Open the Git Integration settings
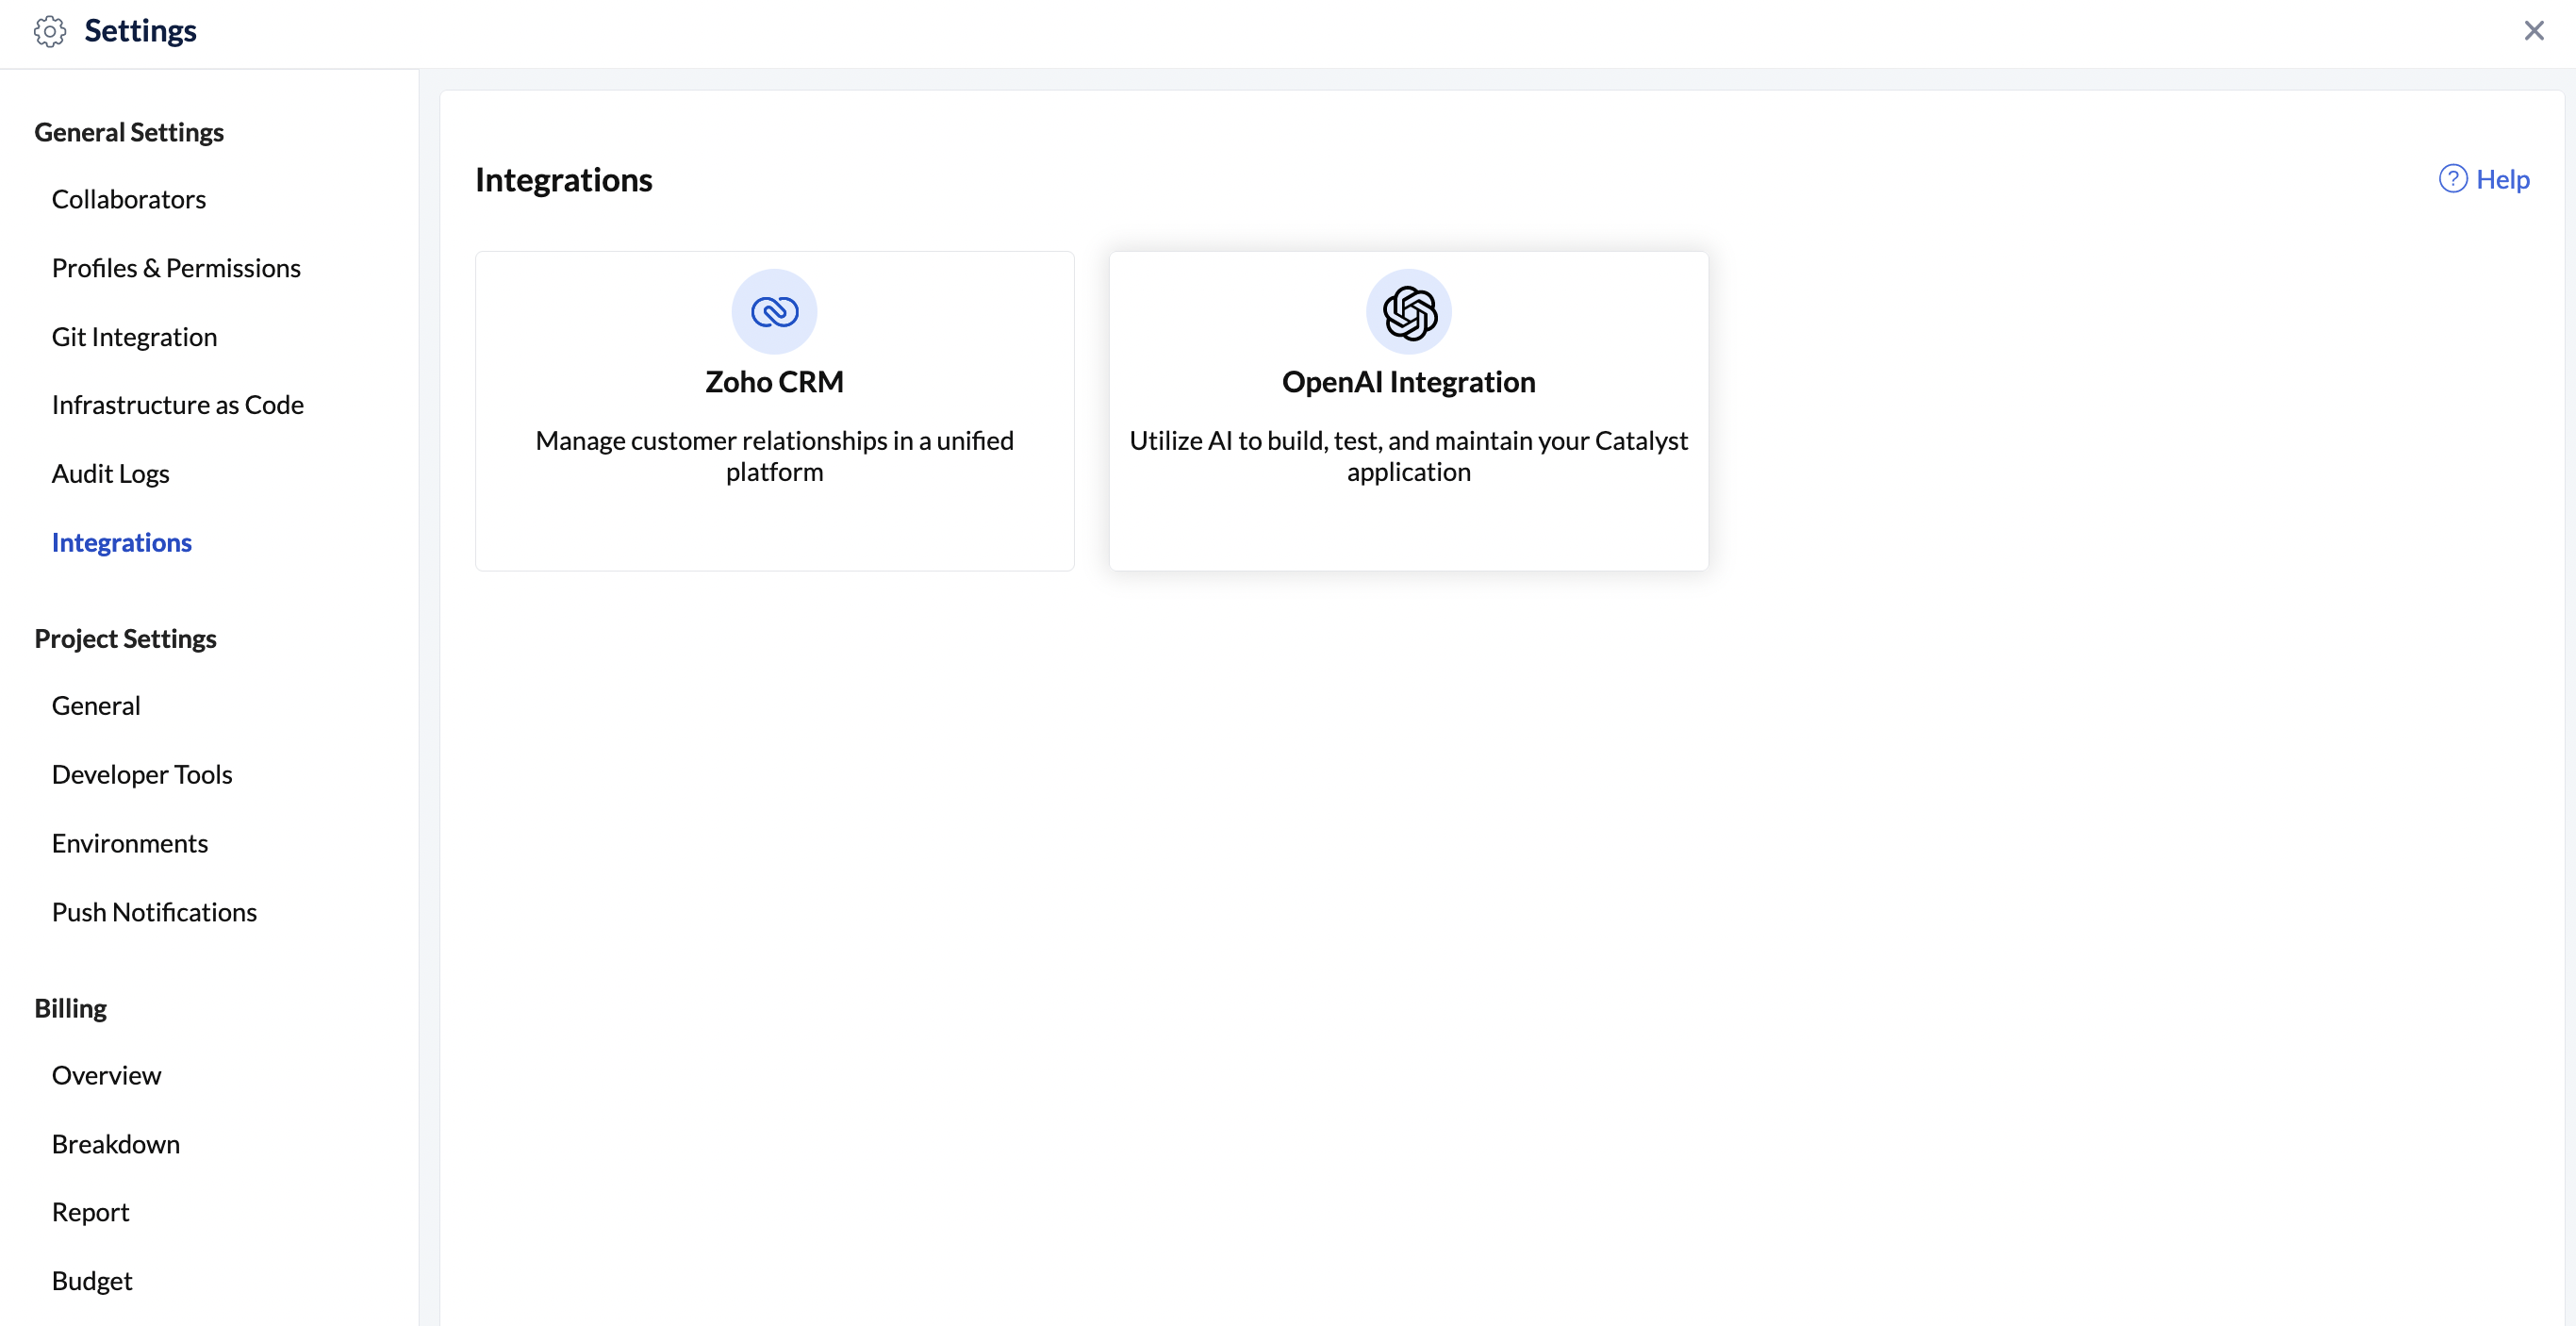 pyautogui.click(x=134, y=335)
